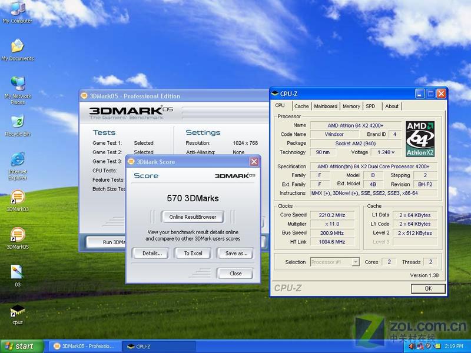
Task: Switch to the Cache tab in CPU-Z
Action: (x=301, y=106)
